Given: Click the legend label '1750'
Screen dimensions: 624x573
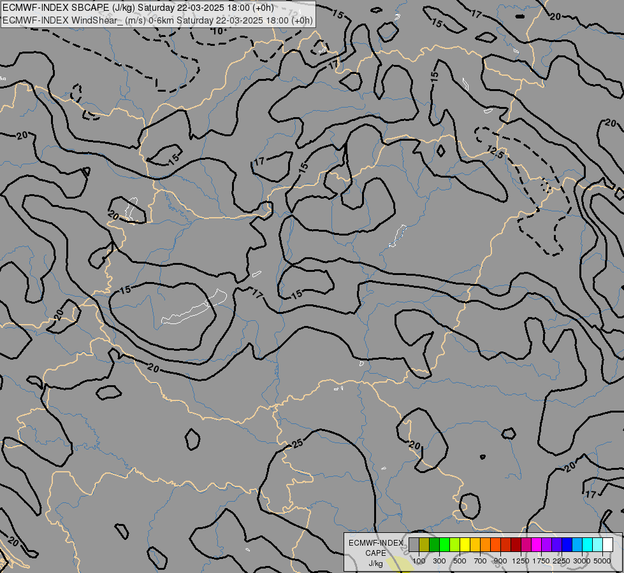Looking at the screenshot, I should pos(541,561).
